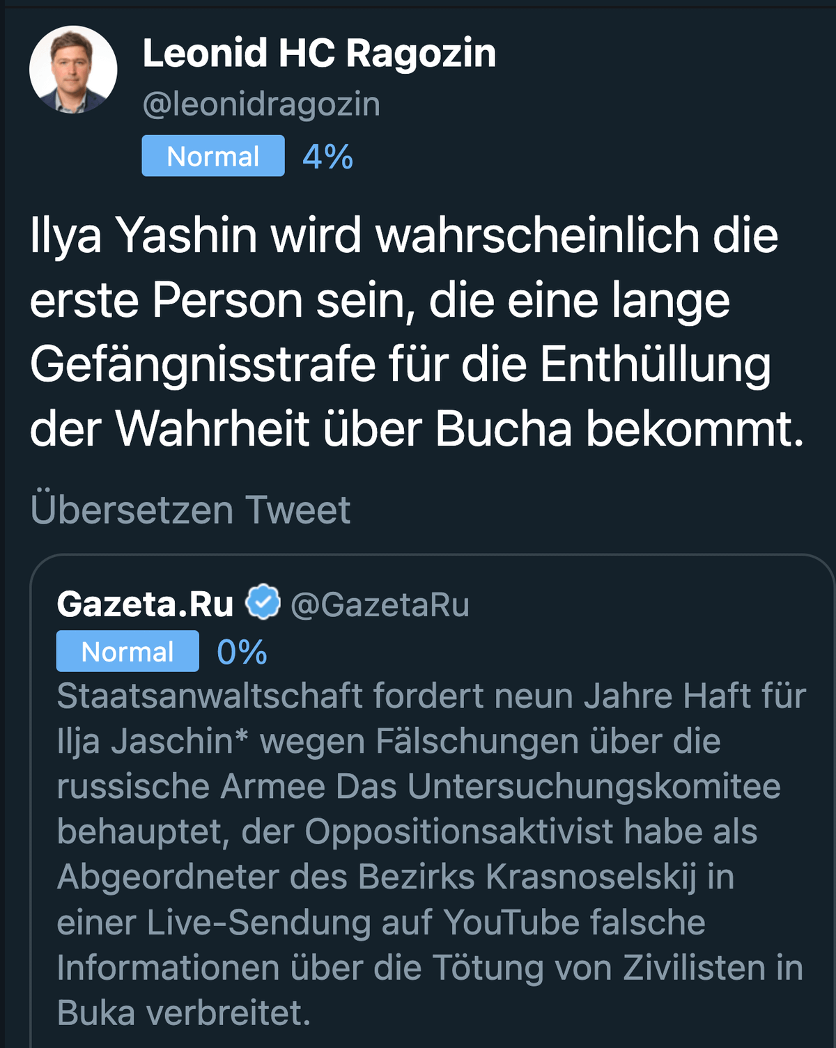Click Buka verbreitet at the quoted tweet's end
Screen dimensions: 836x1048
point(183,1013)
